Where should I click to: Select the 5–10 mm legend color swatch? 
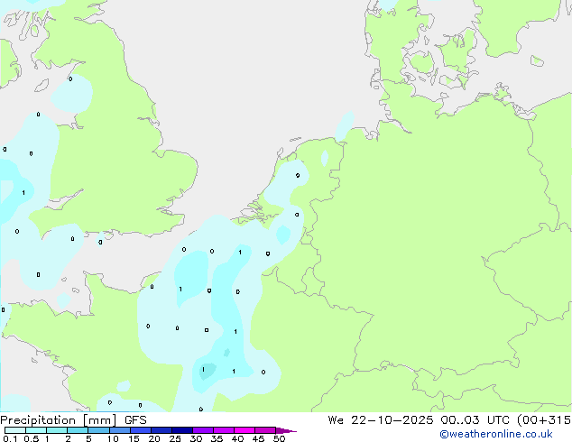click(x=99, y=430)
